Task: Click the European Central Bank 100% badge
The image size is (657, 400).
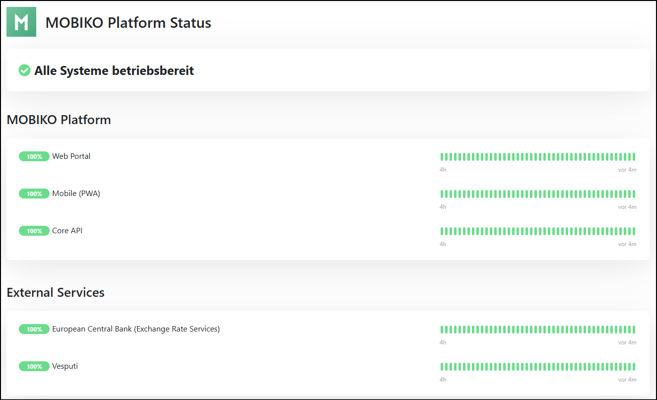Action: click(34, 329)
